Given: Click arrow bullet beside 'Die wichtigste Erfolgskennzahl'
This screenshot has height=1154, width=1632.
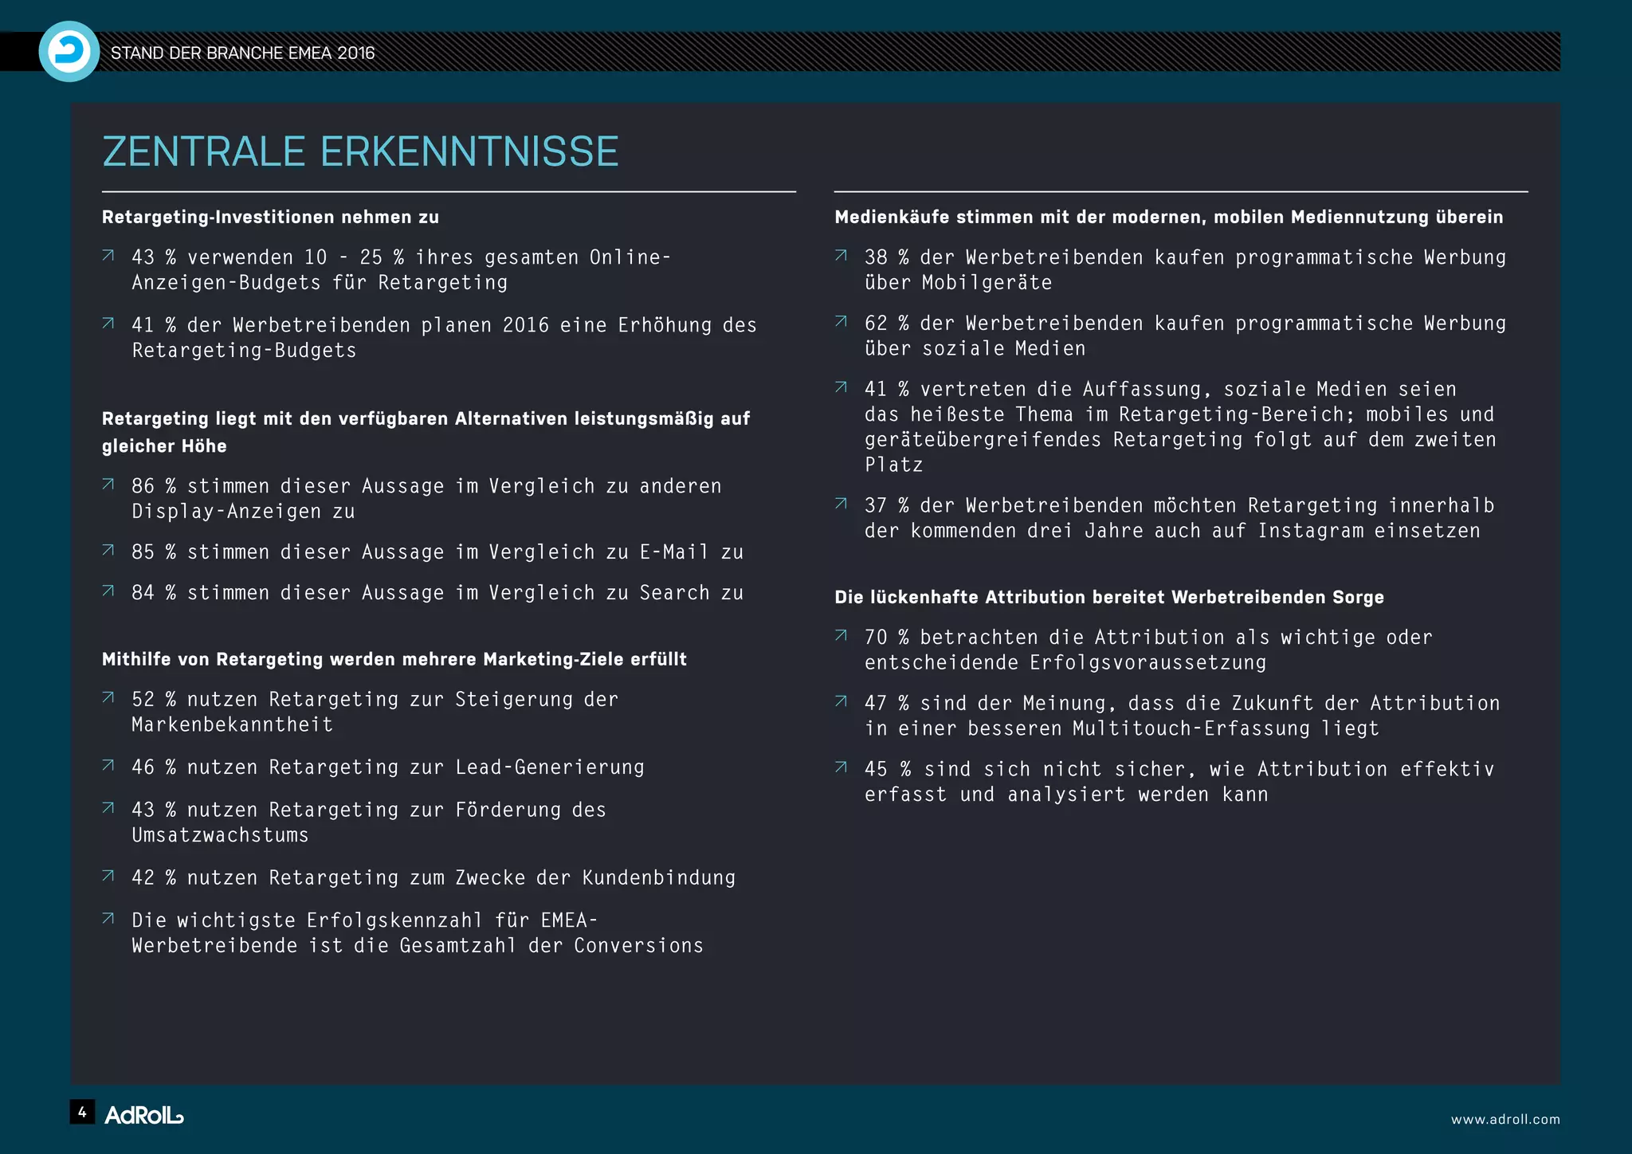Looking at the screenshot, I should pos(108,919).
